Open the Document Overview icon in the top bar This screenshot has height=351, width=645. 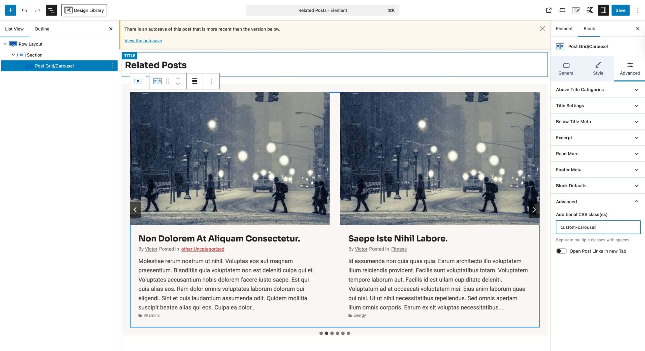point(51,10)
